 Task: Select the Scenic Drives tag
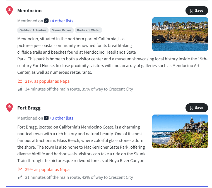coord(62,30)
